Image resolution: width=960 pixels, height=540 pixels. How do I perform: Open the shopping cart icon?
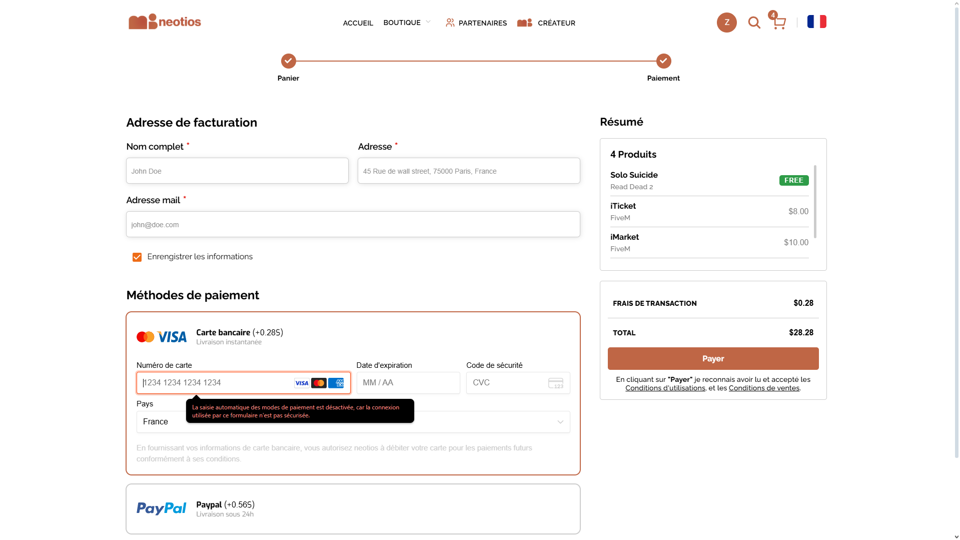click(x=779, y=23)
